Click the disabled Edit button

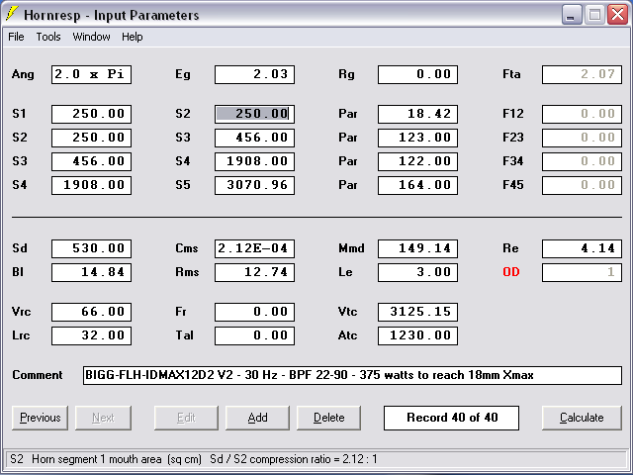186,418
